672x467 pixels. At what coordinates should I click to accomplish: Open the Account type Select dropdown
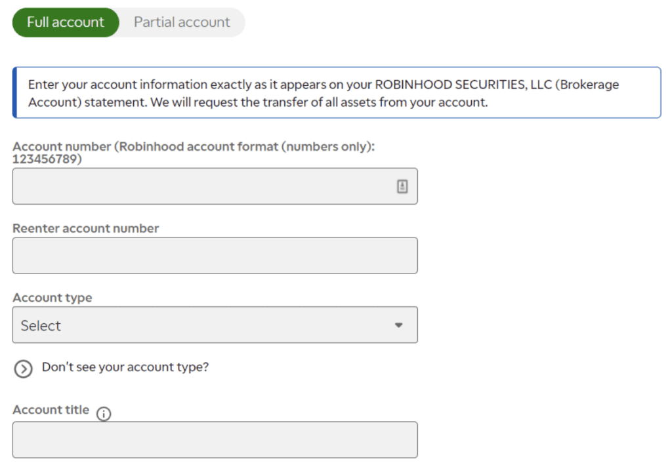pos(215,325)
